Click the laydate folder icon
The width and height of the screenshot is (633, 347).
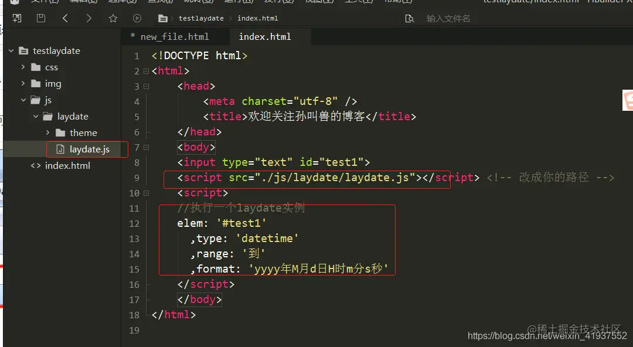48,116
